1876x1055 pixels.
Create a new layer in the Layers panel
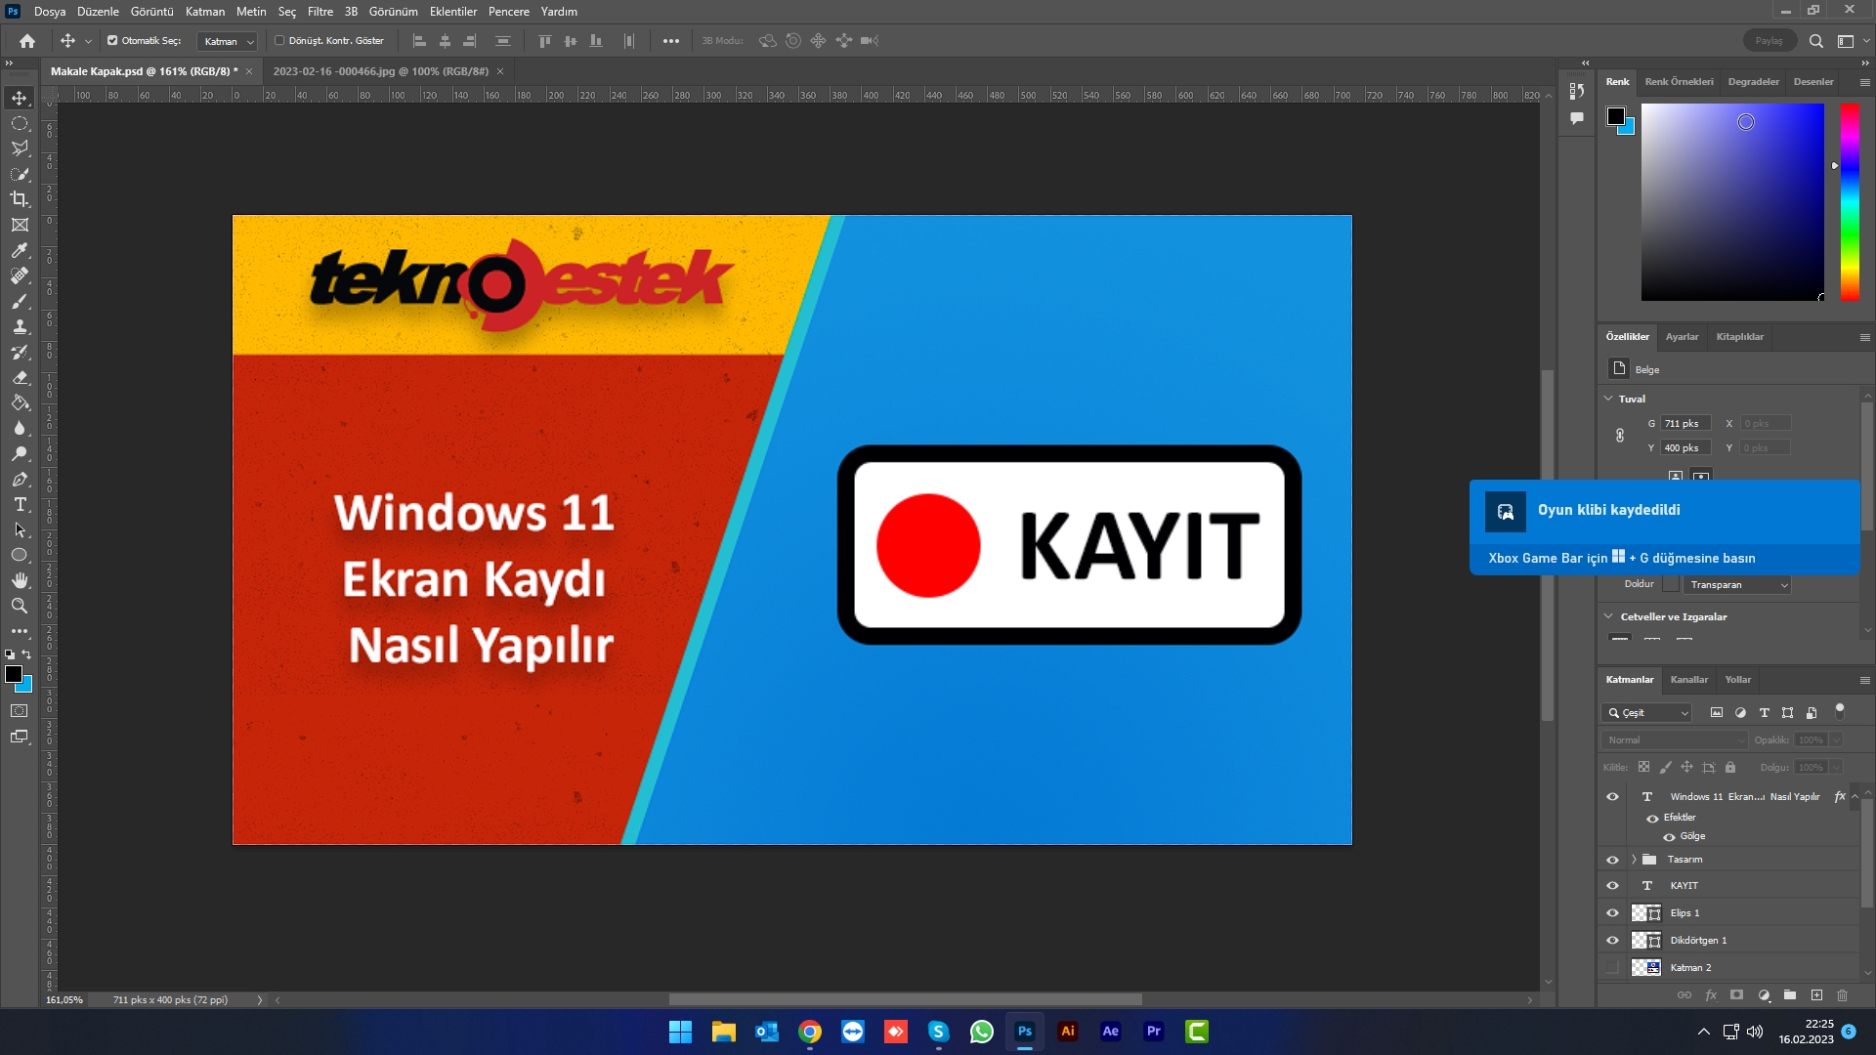point(1817,995)
